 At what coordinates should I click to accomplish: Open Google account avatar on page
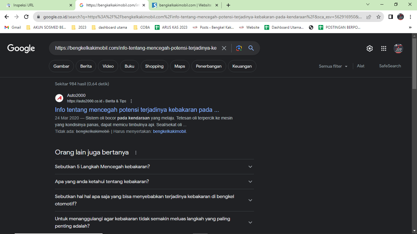(x=398, y=48)
